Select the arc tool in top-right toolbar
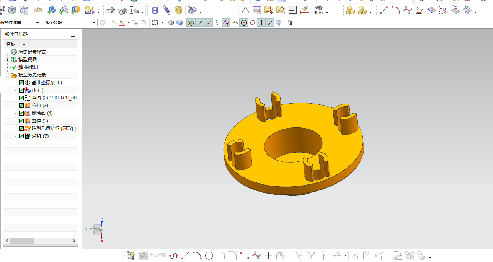493x262 pixels. click(396, 10)
